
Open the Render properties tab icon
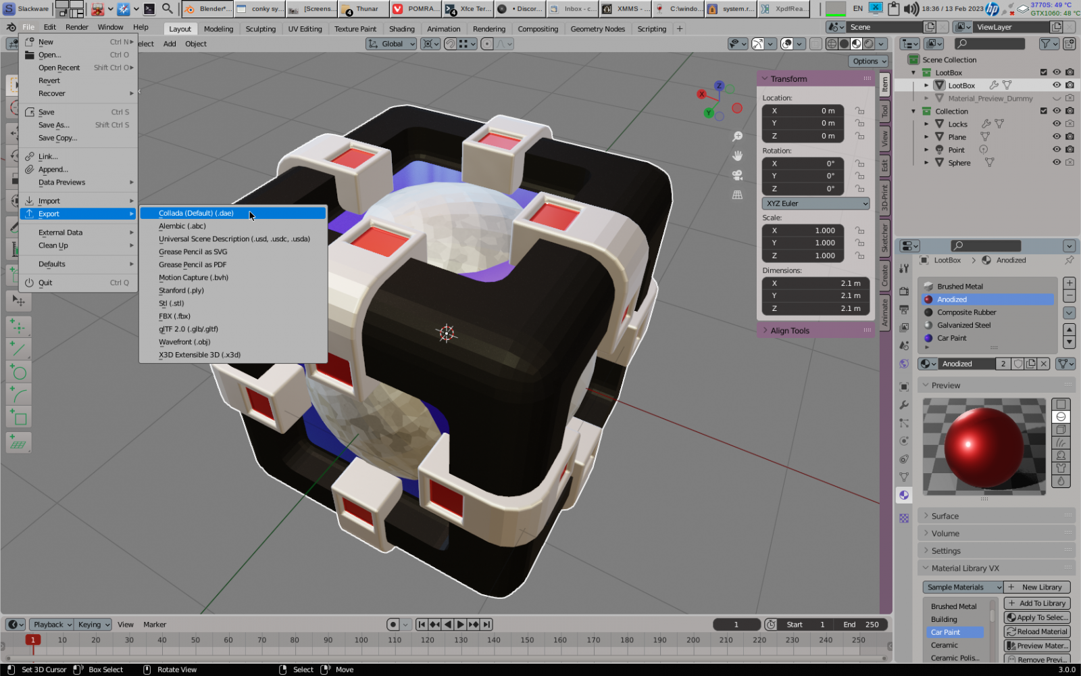[904, 291]
